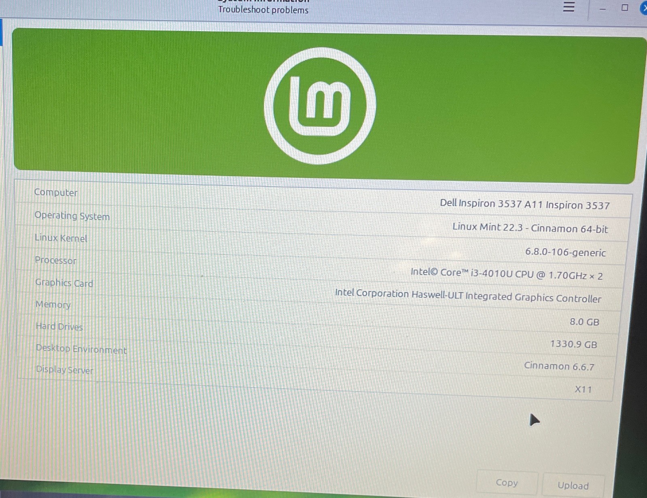The height and width of the screenshot is (498, 647).
Task: Maximize the System Information window
Action: tap(625, 8)
